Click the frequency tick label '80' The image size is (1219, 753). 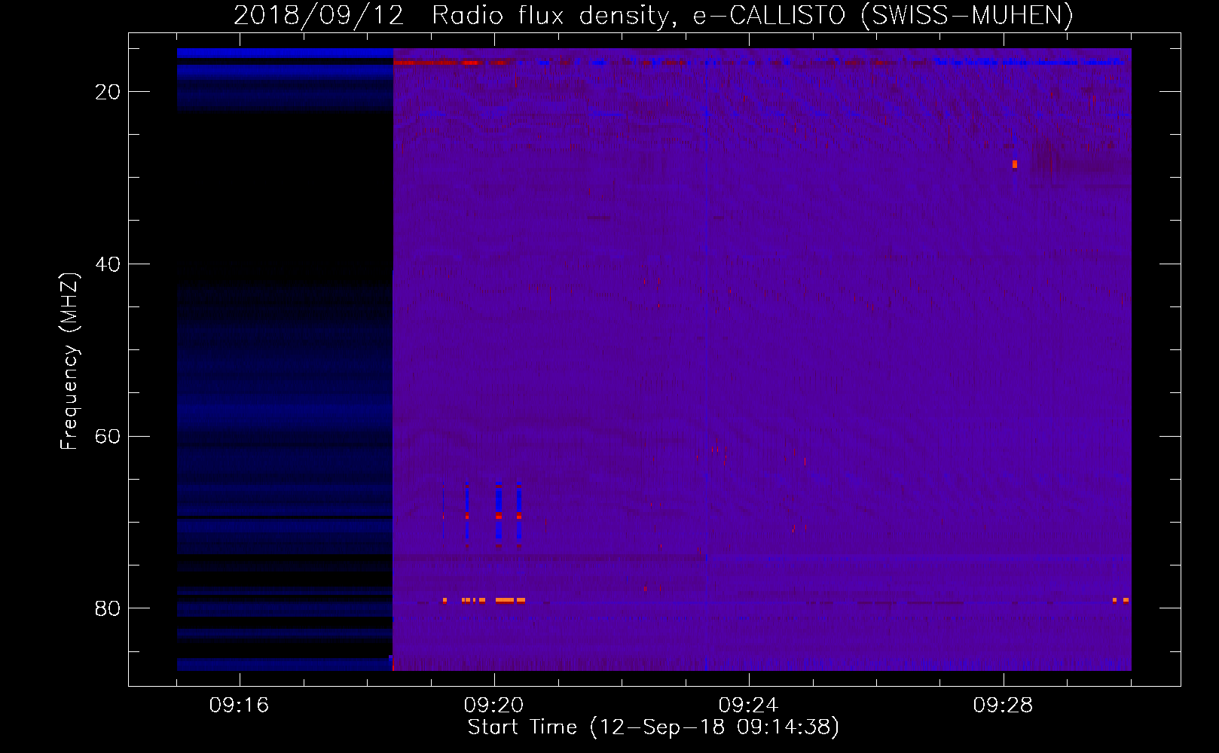(x=108, y=608)
